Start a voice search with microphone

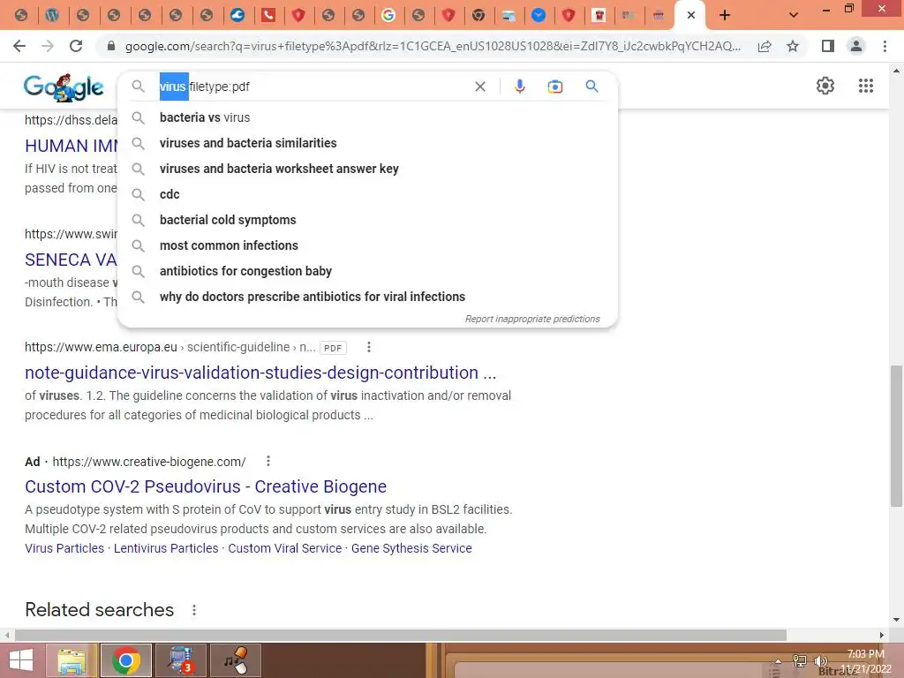click(519, 87)
